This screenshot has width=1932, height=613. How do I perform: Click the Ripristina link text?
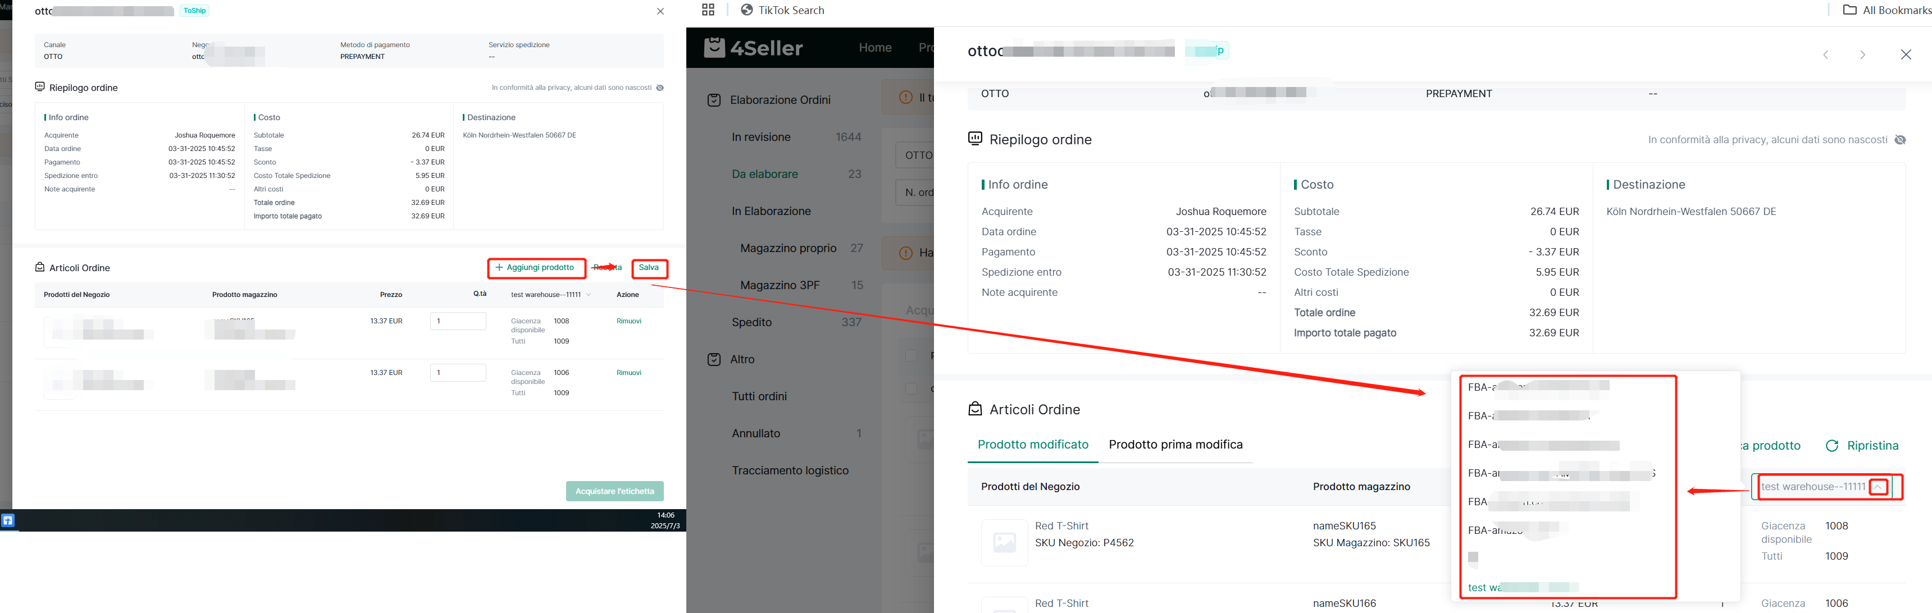coord(1872,446)
